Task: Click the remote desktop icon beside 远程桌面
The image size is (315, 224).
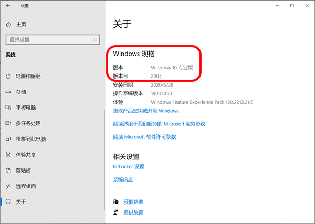Action: tap(8, 186)
